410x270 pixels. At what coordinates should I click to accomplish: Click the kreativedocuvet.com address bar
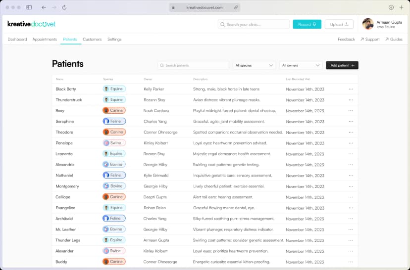click(x=205, y=7)
